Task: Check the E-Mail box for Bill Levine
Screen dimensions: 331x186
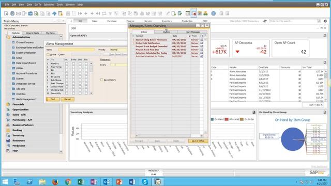Action: click(x=73, y=77)
